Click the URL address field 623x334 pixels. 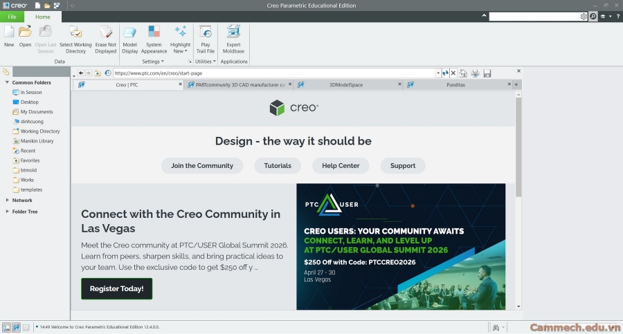(x=274, y=73)
